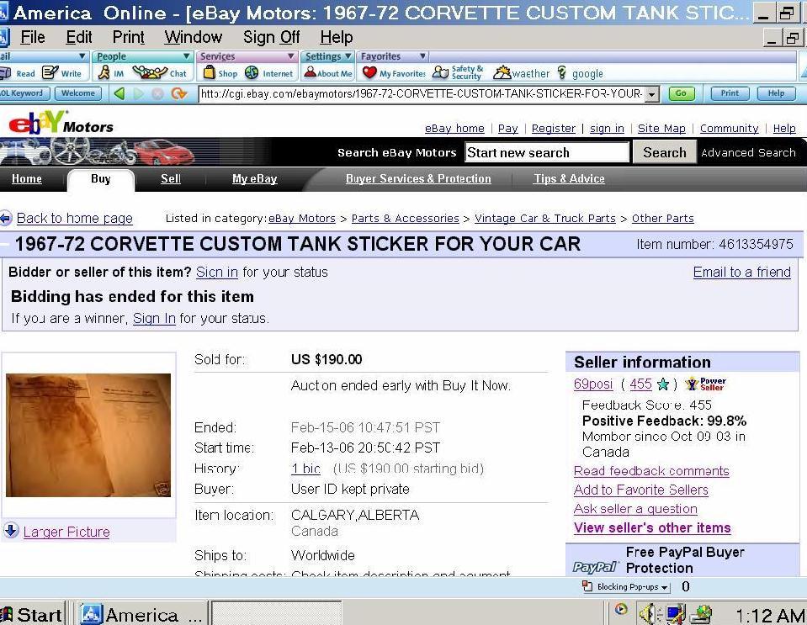Select the Sell tab
The height and width of the screenshot is (625, 807).
(x=170, y=179)
